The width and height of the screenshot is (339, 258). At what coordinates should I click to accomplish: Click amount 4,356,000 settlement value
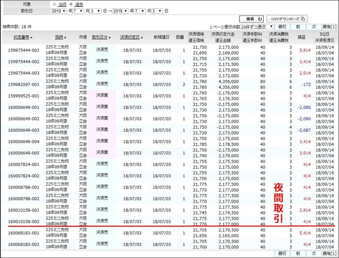(228, 82)
